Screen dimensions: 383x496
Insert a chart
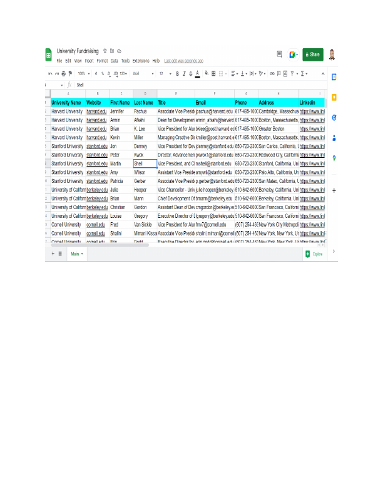click(x=285, y=74)
